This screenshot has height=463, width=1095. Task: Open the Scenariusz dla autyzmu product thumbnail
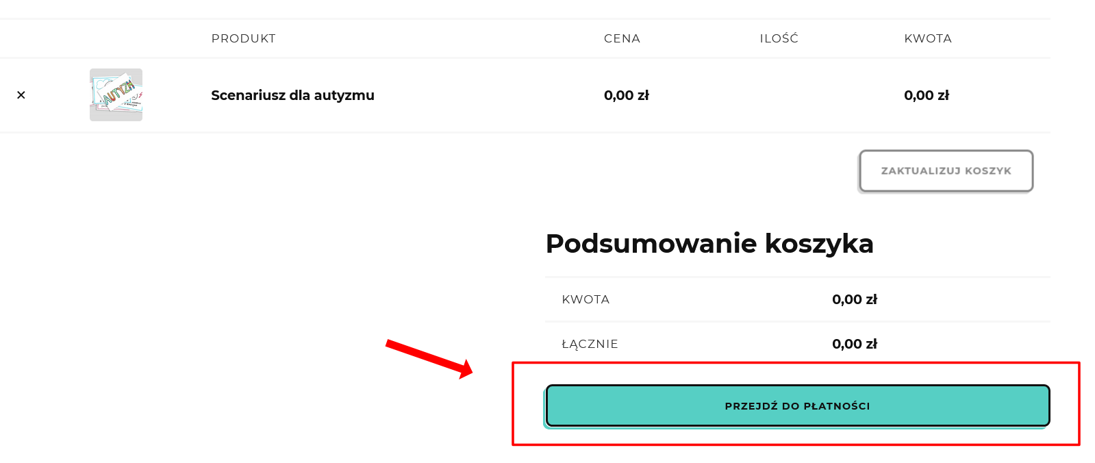pyautogui.click(x=116, y=95)
